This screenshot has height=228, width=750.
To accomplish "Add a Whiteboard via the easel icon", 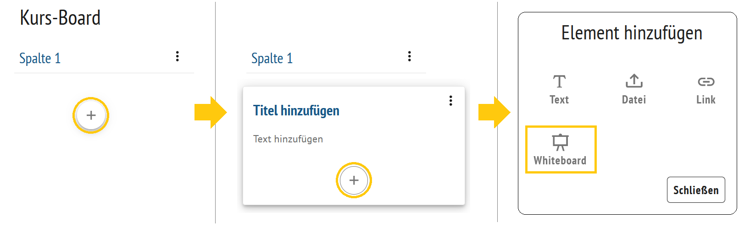I will pyautogui.click(x=560, y=142).
